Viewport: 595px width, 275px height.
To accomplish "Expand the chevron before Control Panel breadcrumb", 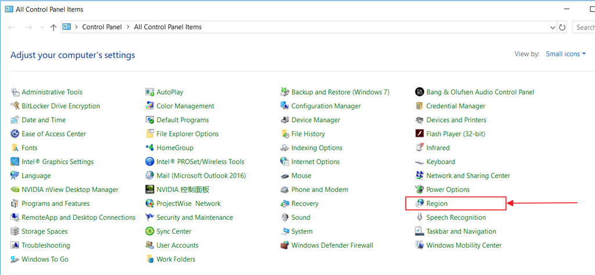I will pyautogui.click(x=76, y=27).
